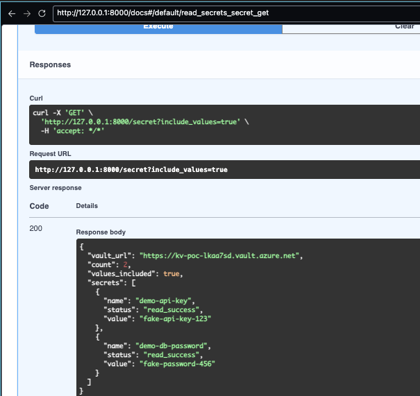
Task: Select the Request URL value text
Action: (131, 170)
